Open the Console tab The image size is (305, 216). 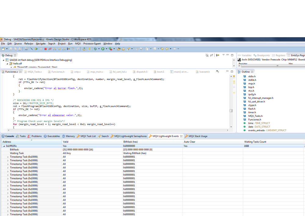8,136
